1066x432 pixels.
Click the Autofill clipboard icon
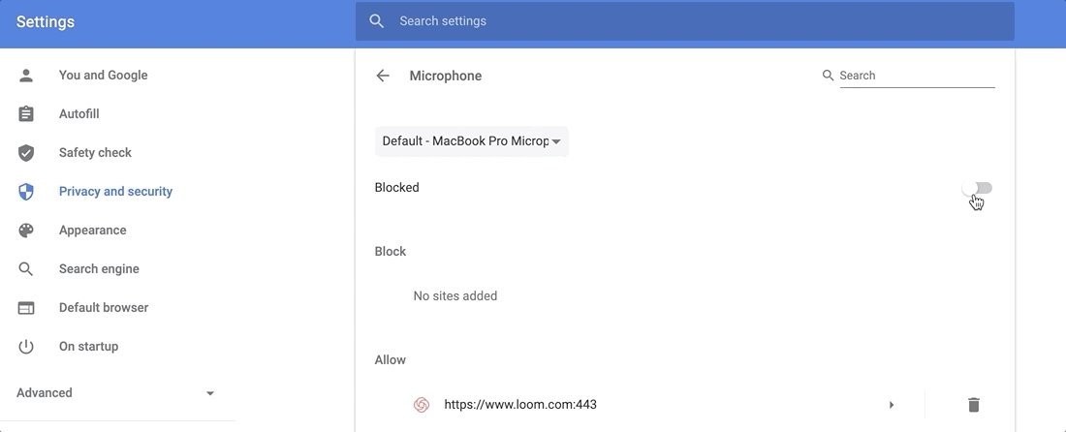click(26, 114)
